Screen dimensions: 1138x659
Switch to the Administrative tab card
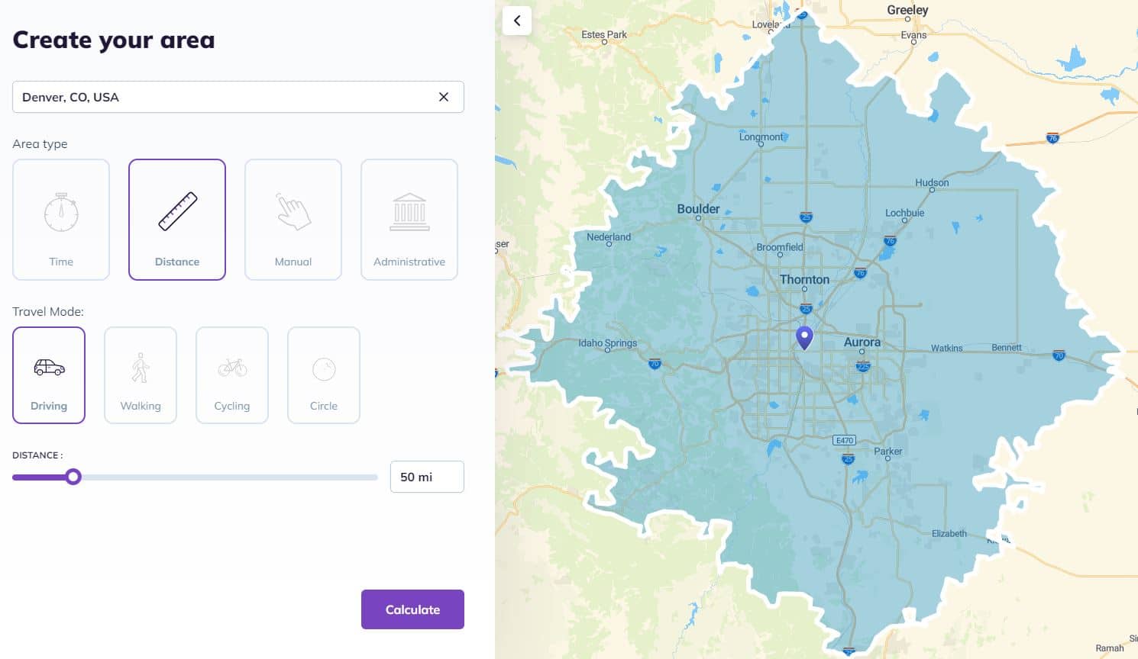409,220
